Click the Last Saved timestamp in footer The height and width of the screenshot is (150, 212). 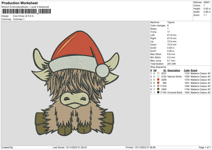pos(70,147)
